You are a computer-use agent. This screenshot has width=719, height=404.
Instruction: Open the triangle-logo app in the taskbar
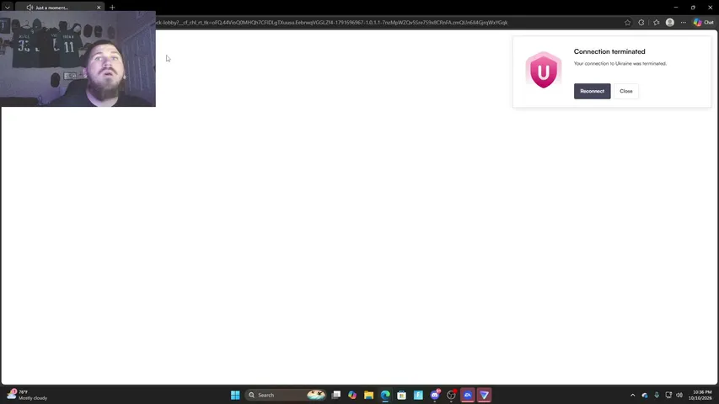(484, 395)
